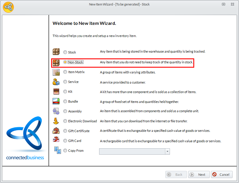Click the Back button

[x=176, y=174]
